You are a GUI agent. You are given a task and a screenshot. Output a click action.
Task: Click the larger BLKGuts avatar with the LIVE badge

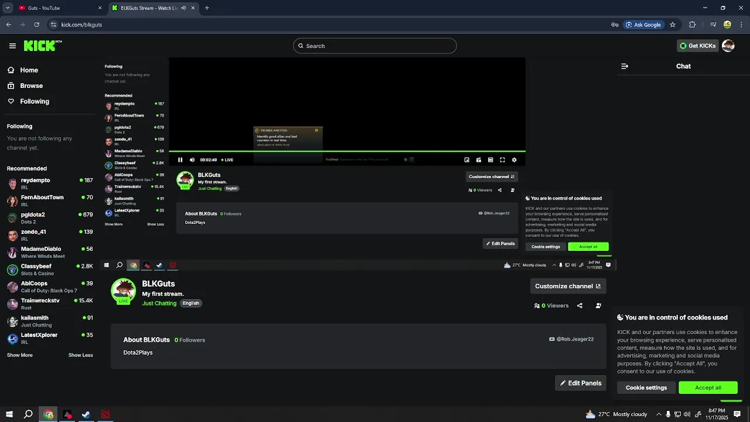tap(124, 291)
